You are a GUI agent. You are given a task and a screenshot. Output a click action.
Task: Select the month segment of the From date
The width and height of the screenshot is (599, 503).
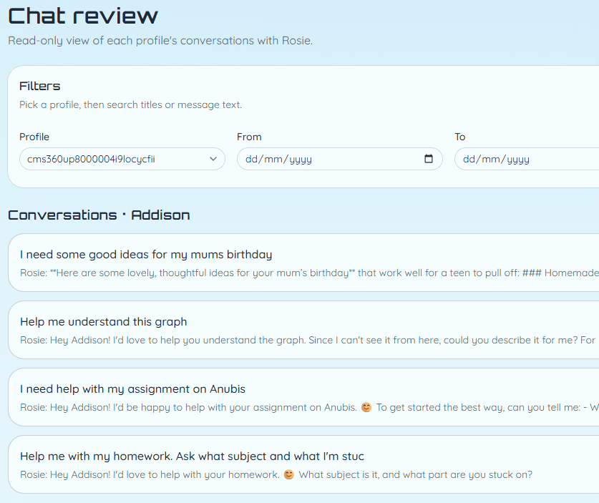pyautogui.click(x=273, y=159)
